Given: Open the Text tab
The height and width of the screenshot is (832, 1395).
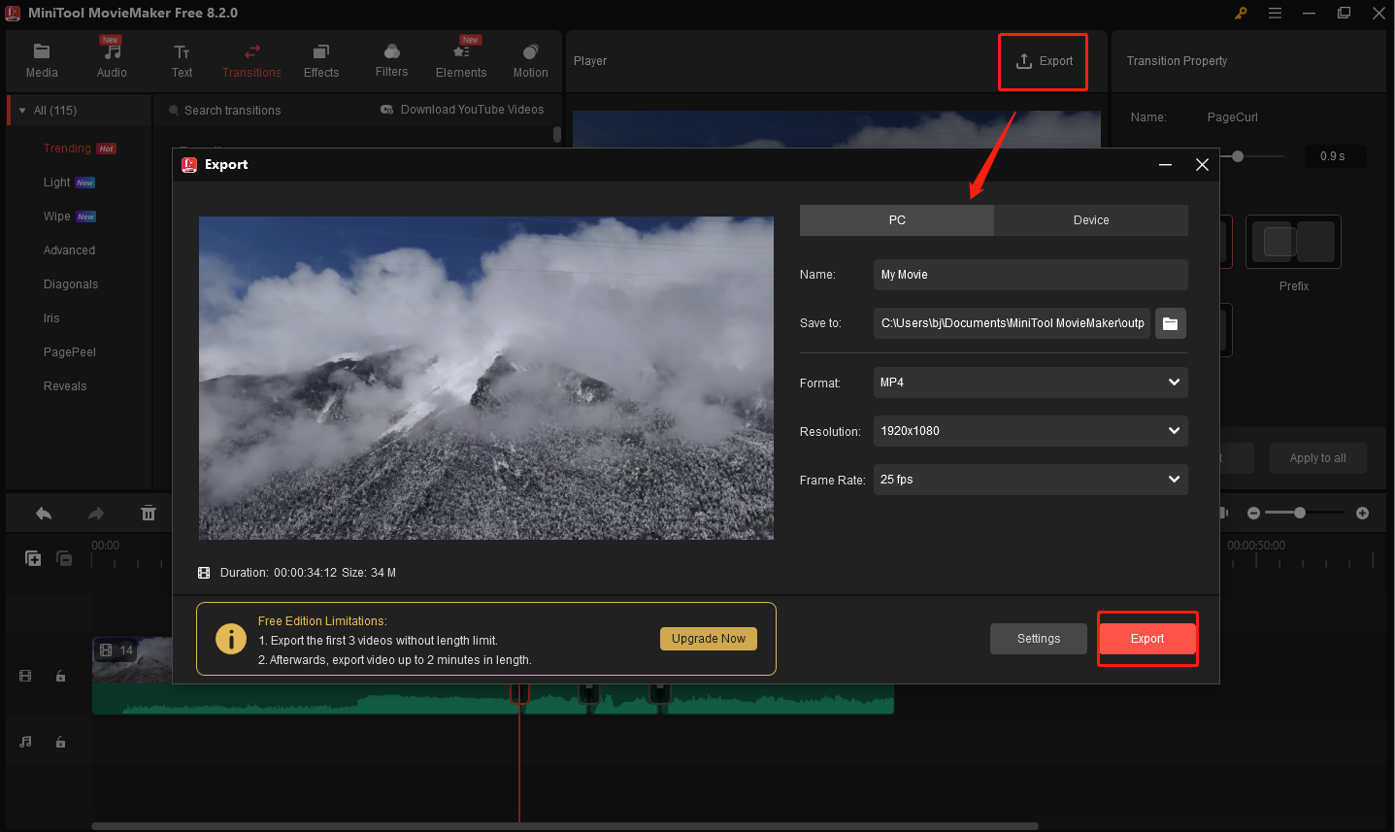Looking at the screenshot, I should tap(182, 60).
